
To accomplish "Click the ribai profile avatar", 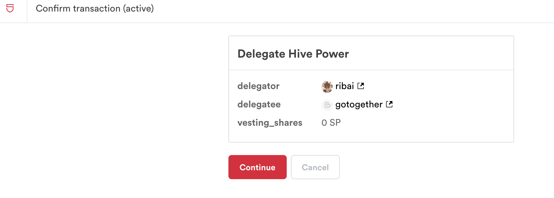I will pos(327,86).
